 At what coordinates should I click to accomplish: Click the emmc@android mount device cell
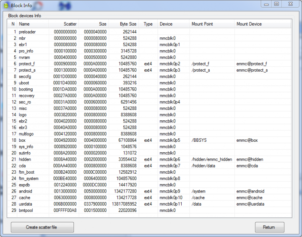pos(250,191)
